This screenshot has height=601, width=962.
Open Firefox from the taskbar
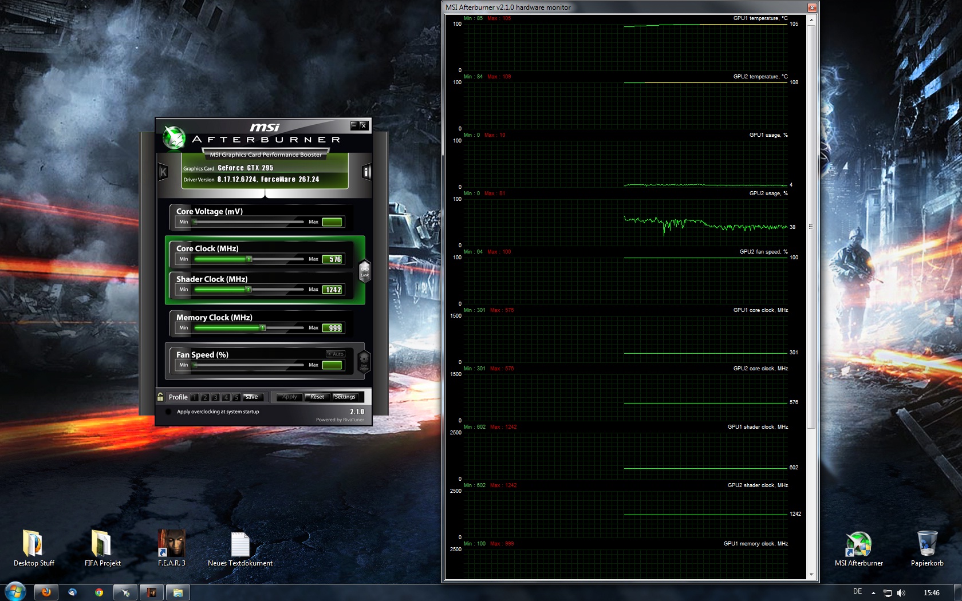point(46,592)
